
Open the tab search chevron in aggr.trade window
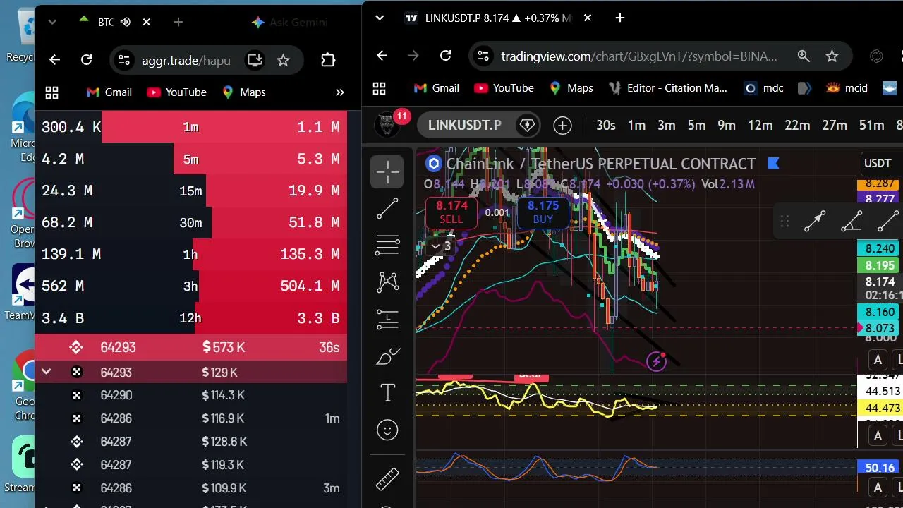[x=52, y=22]
